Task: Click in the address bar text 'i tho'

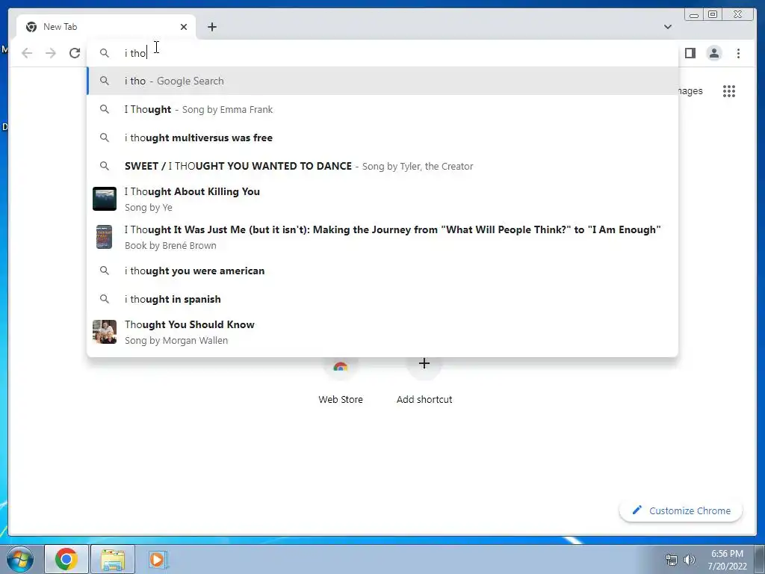Action: (135, 53)
